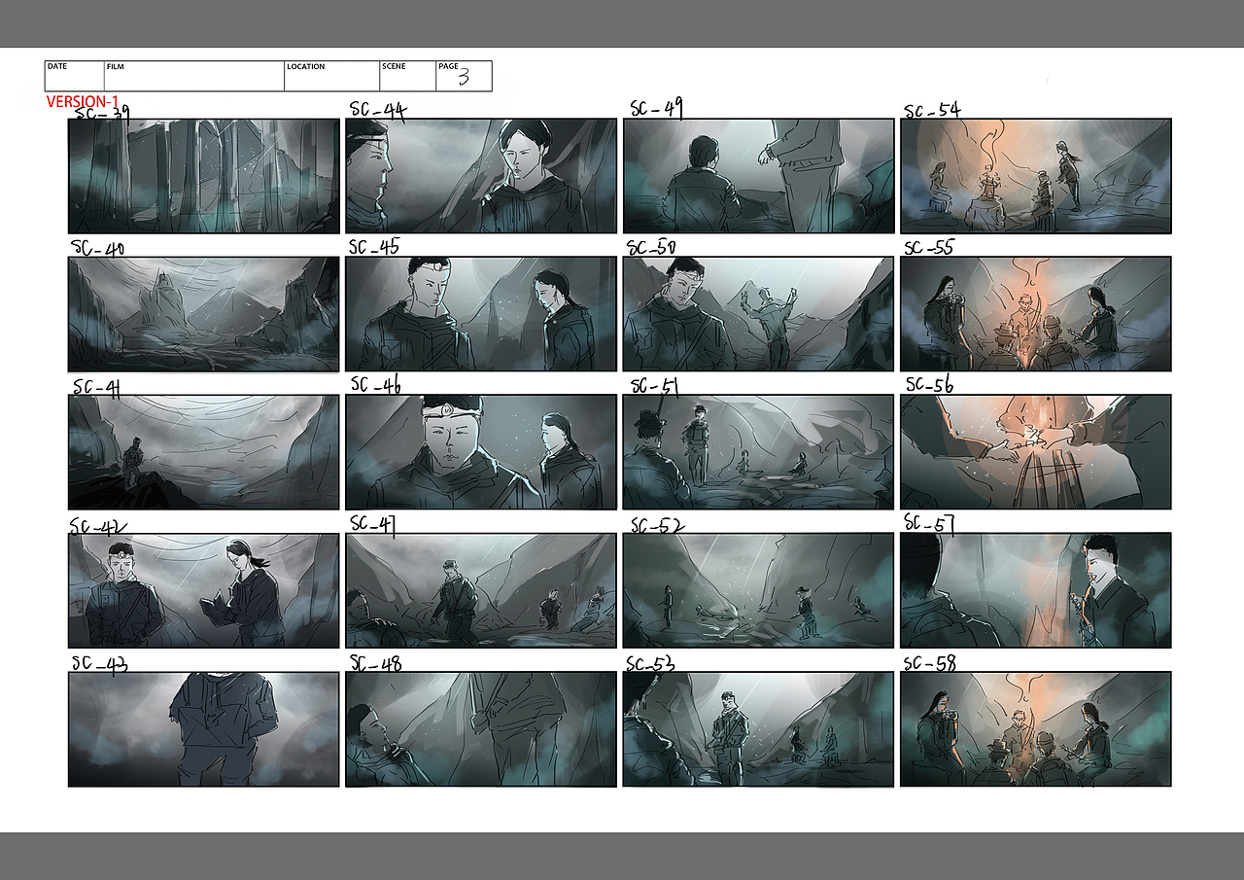Select the SC-43 storyboard panel
Image resolution: width=1244 pixels, height=880 pixels.
coord(203,729)
